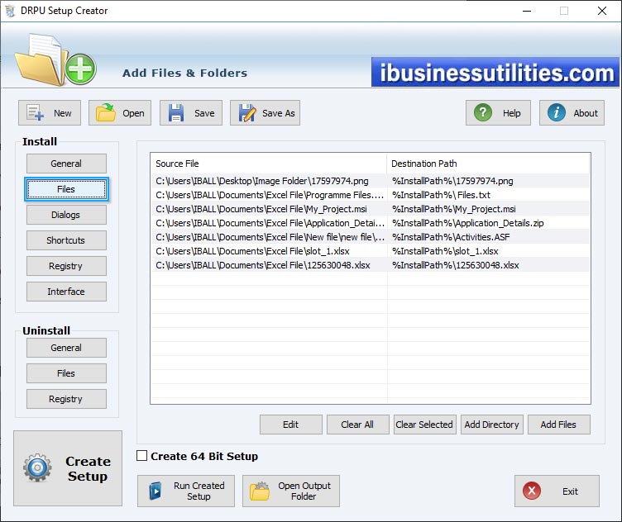This screenshot has width=622, height=522.
Task: Open the Install Registry section
Action: tap(66, 266)
